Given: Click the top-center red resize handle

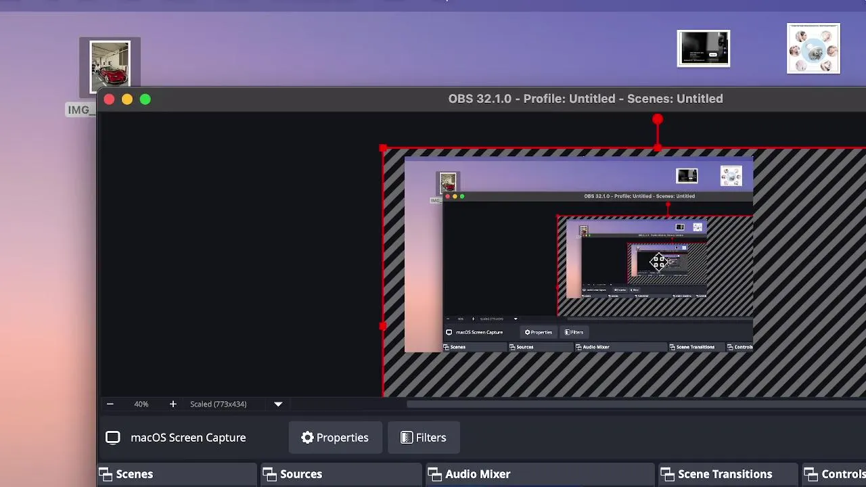Looking at the screenshot, I should (x=658, y=148).
